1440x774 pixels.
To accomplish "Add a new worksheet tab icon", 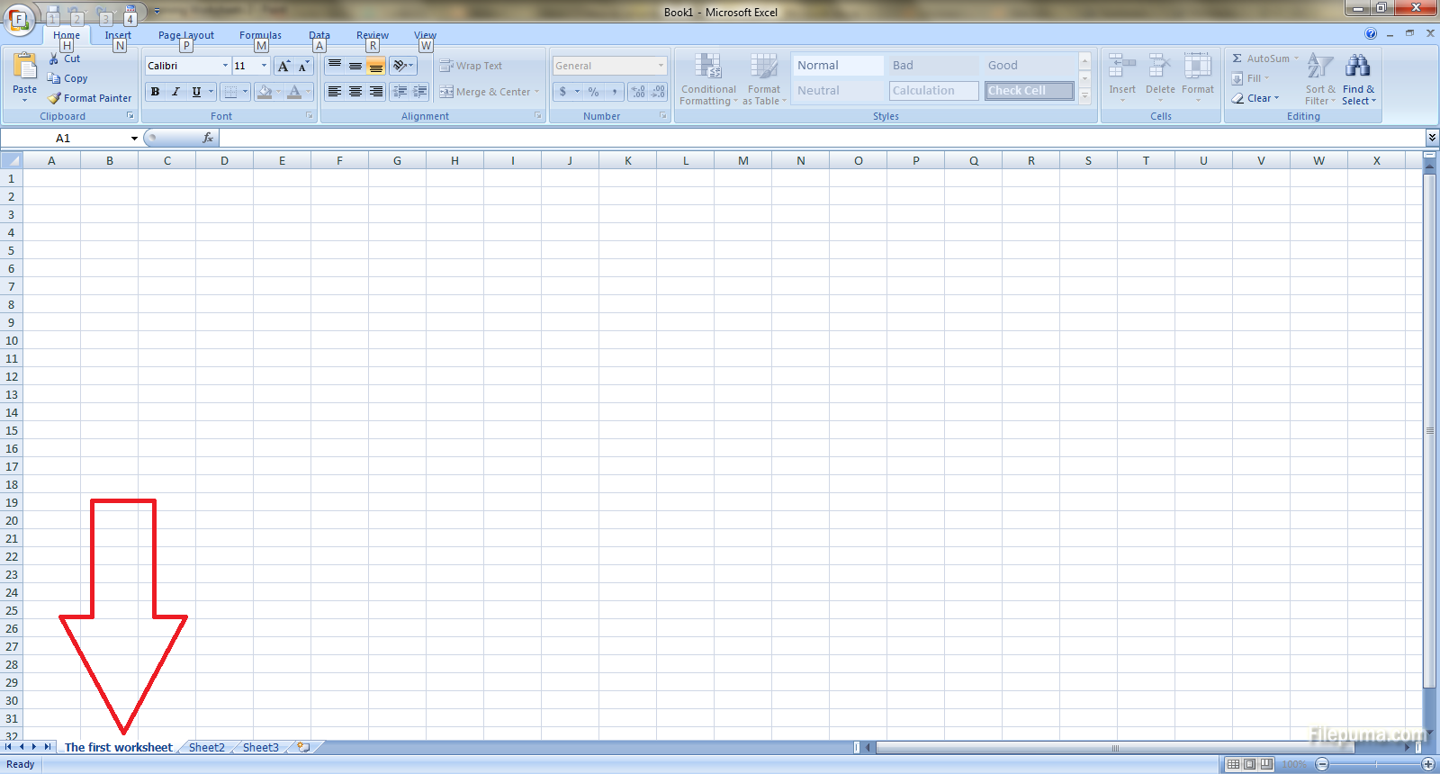I will click(304, 747).
